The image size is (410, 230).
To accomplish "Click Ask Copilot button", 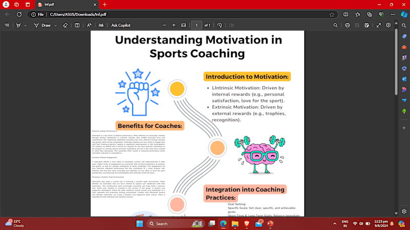I will [x=121, y=25].
